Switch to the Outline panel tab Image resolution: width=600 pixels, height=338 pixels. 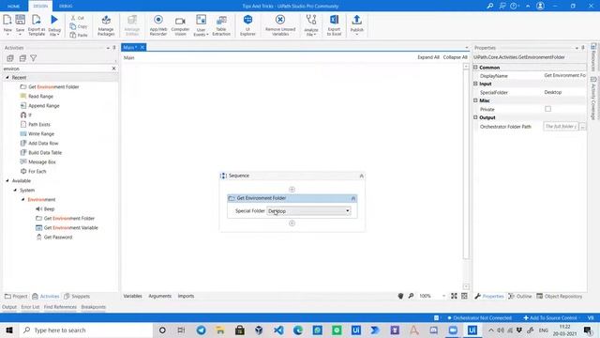(x=520, y=297)
